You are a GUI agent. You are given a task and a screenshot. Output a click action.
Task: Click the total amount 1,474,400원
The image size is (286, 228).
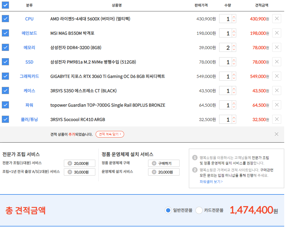click(x=254, y=210)
